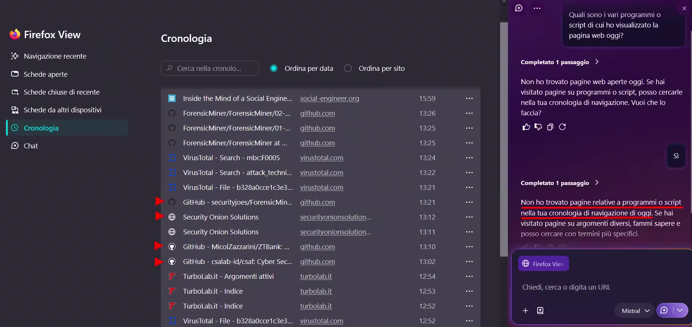Open options for VirusTotal Search mbc:F0005 row
This screenshot has height=327, width=692.
tap(469, 158)
